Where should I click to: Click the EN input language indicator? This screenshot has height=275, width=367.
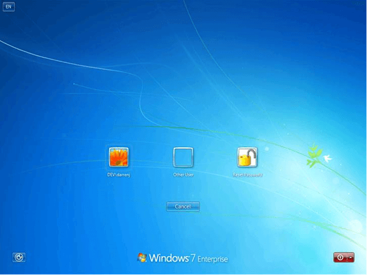pos(8,7)
